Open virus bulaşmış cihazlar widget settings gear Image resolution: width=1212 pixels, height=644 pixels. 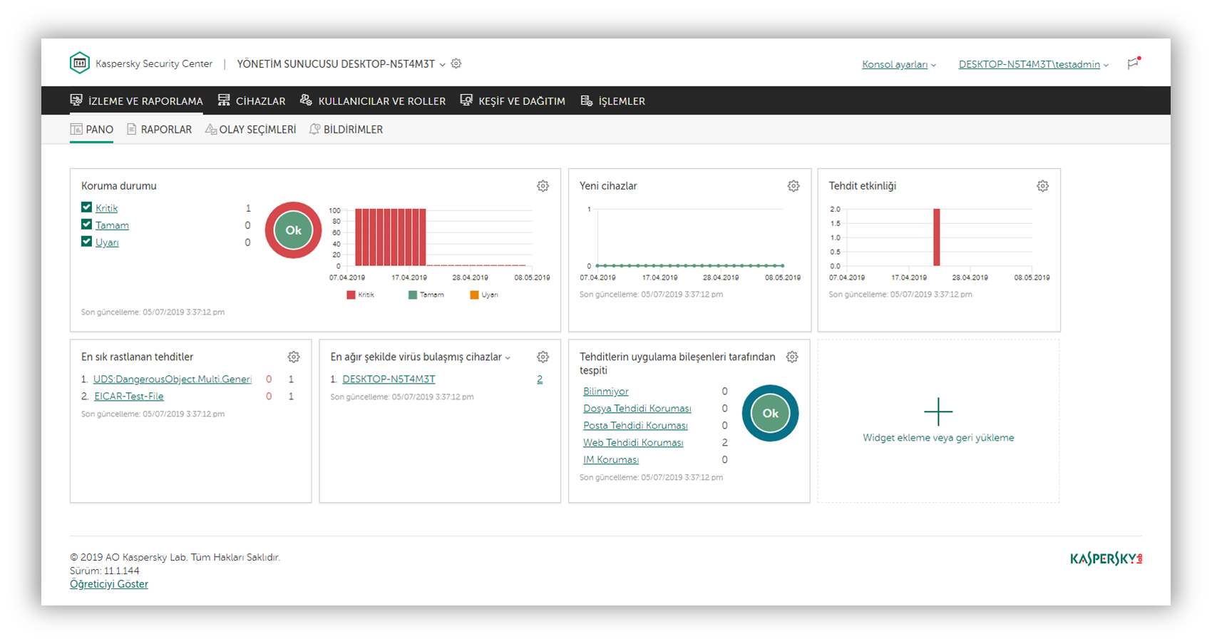point(543,357)
